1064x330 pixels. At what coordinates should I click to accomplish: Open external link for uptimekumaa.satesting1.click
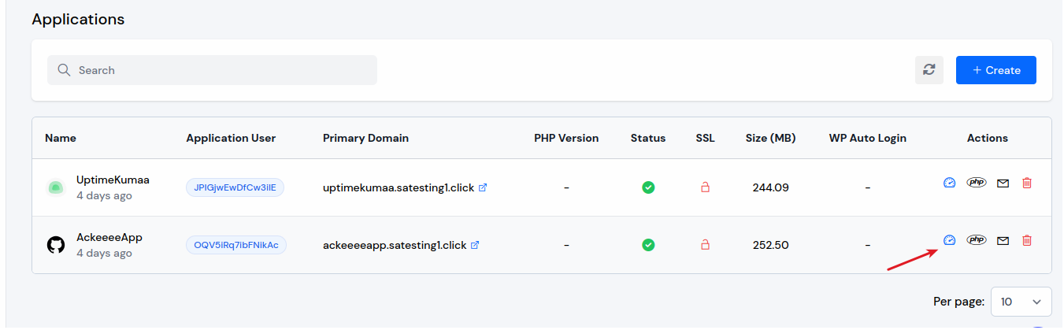483,187
